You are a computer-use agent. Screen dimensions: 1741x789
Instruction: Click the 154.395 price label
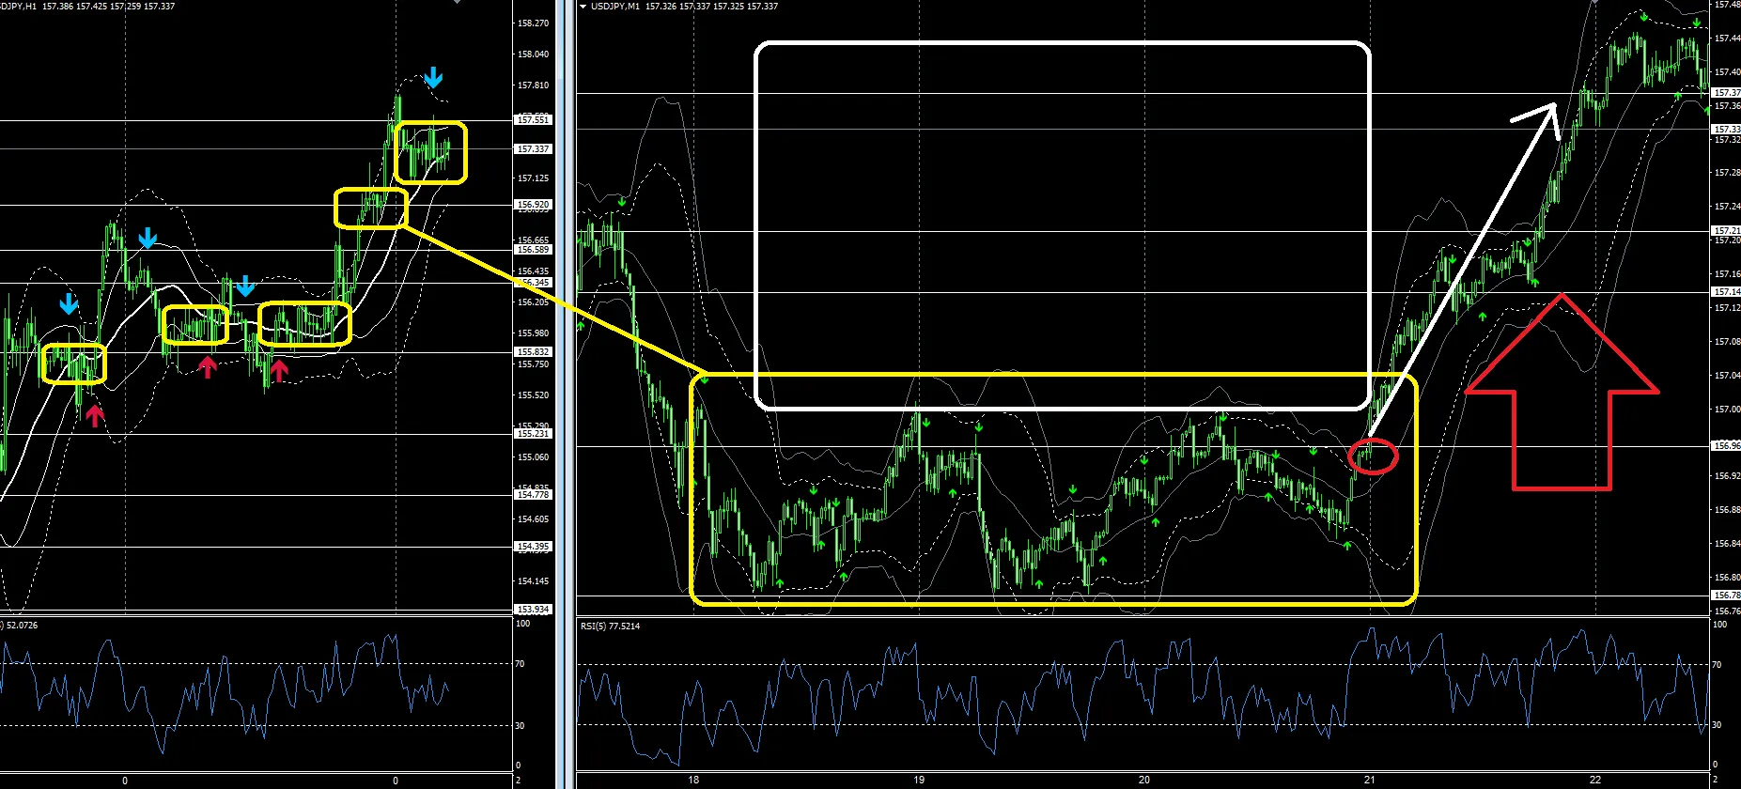click(533, 547)
